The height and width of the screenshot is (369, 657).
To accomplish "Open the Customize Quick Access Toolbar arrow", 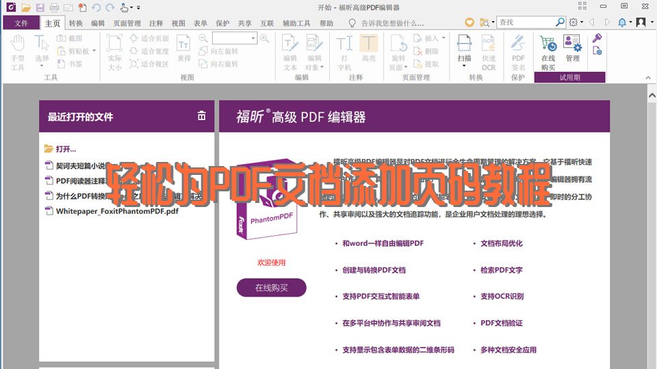I will (x=138, y=8).
